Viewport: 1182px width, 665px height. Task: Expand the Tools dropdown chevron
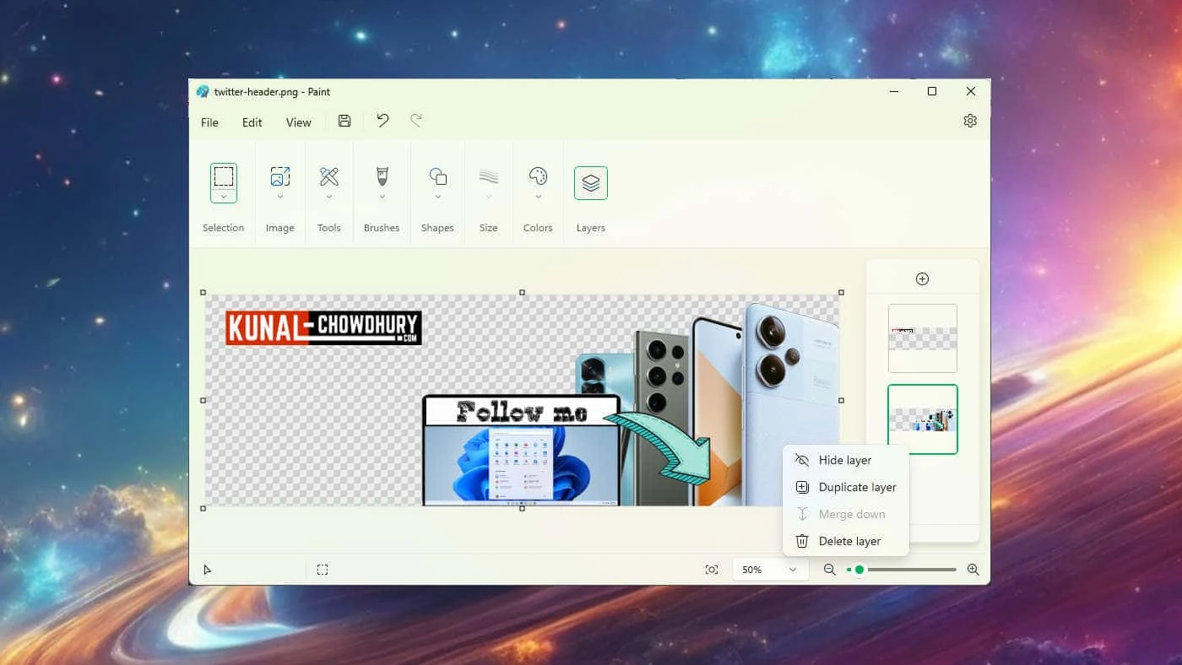pyautogui.click(x=328, y=197)
